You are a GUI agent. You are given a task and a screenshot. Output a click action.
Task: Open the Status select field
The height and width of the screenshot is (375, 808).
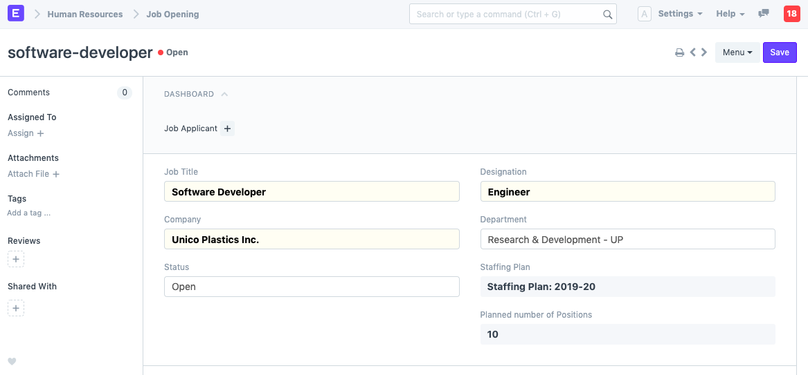point(312,287)
